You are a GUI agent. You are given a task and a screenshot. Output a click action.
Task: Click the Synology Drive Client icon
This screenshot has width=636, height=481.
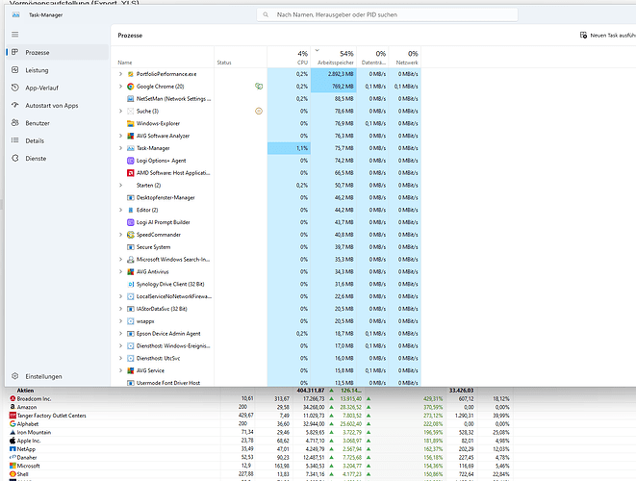click(x=131, y=285)
